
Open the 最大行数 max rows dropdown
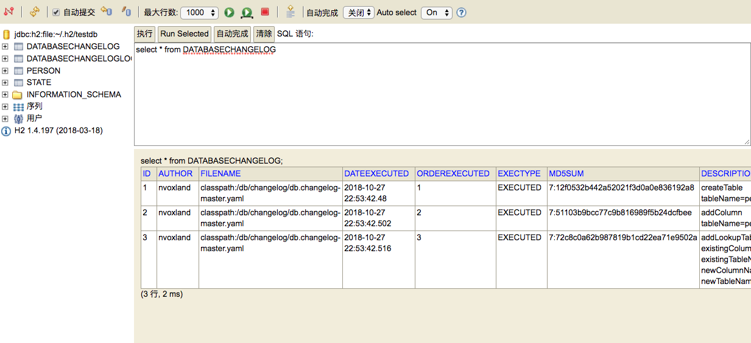point(199,12)
